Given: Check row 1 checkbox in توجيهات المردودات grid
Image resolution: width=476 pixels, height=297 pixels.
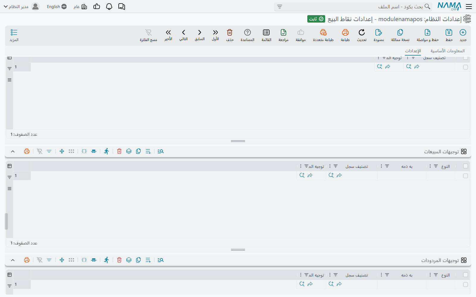Looking at the screenshot, I should tap(466, 285).
